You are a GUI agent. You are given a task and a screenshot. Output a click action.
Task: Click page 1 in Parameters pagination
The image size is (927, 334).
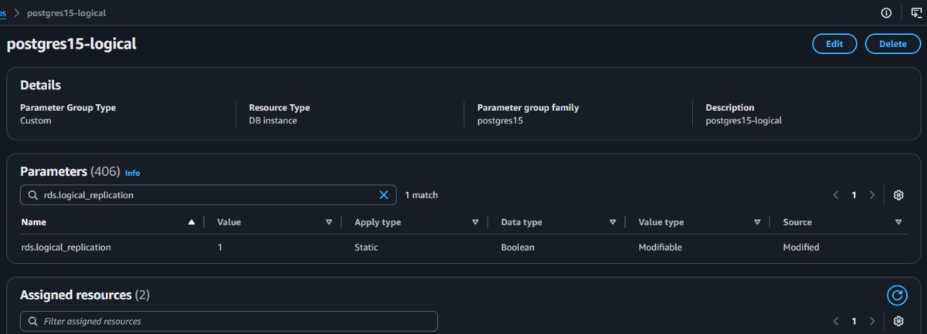(x=854, y=195)
